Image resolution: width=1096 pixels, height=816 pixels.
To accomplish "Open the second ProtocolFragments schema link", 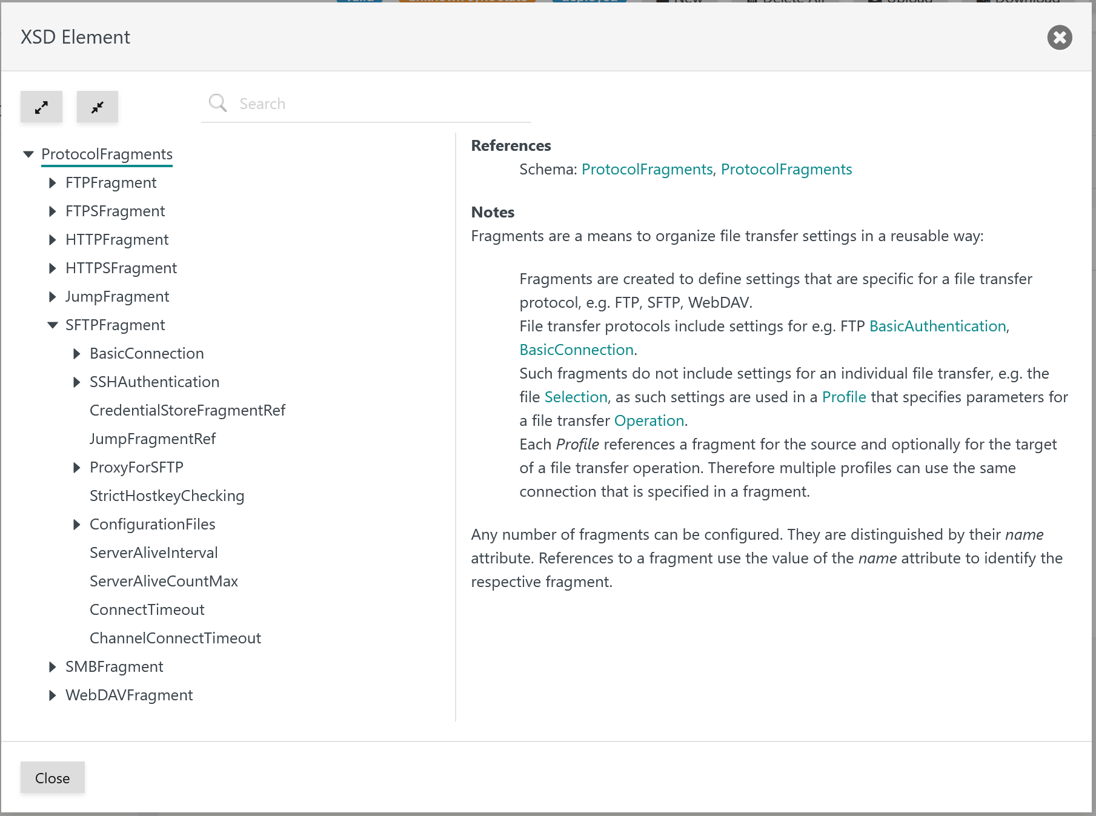I will point(786,170).
